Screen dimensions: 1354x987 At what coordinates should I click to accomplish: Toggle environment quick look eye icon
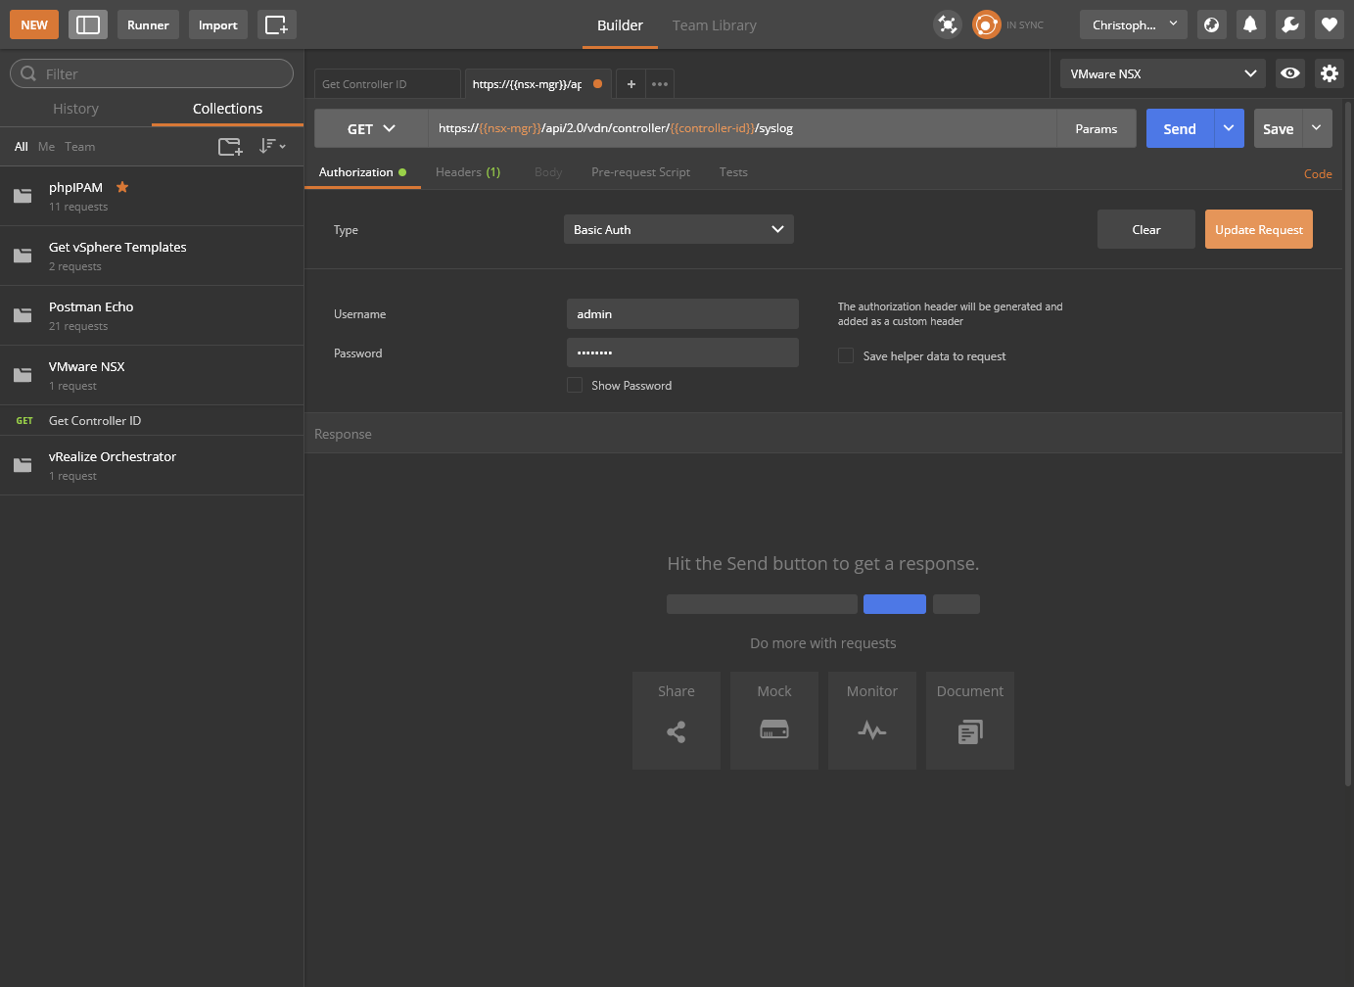1290,73
